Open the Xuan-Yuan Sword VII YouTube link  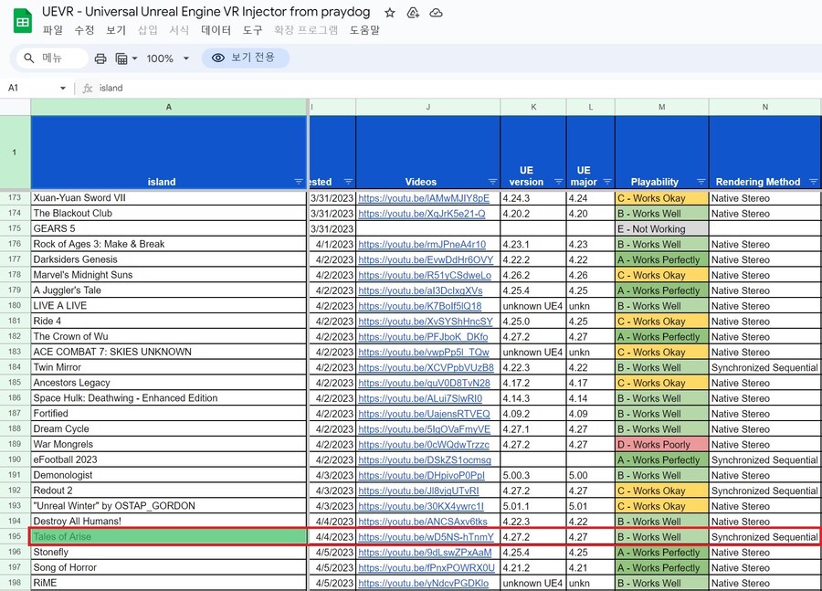[424, 198]
